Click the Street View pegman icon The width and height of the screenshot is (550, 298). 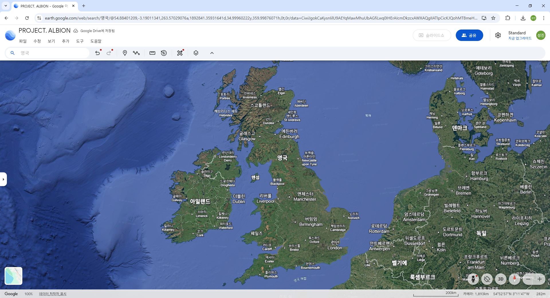[473, 279]
